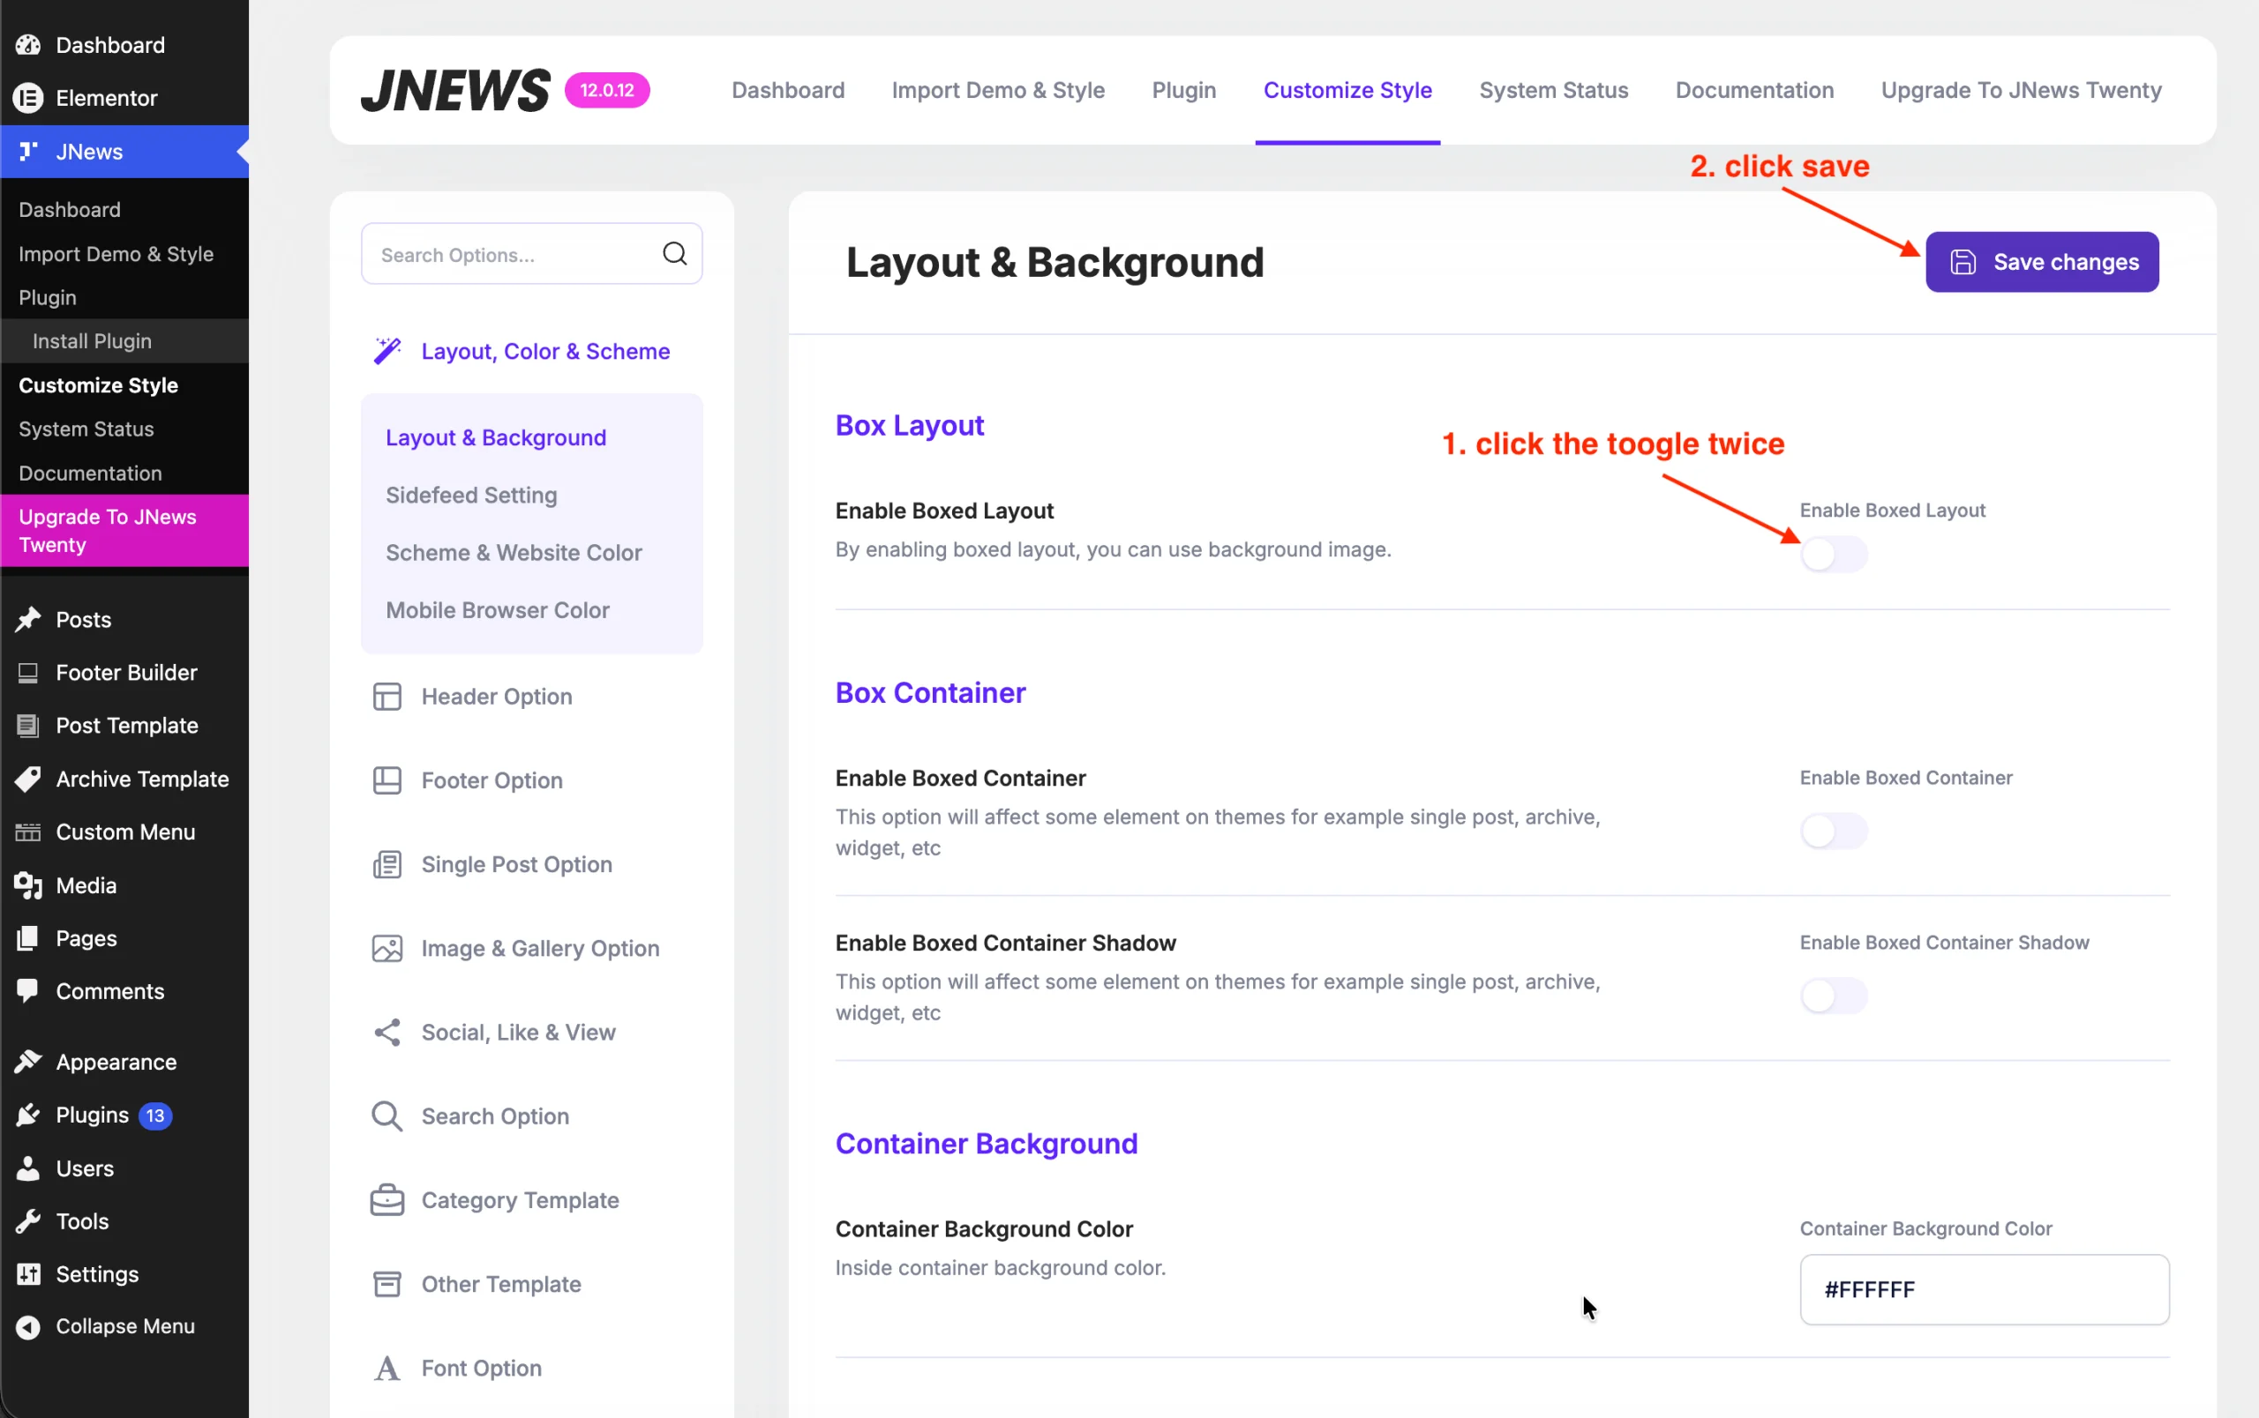Click the Social, Like & View share icon
Viewport: 2259px width, 1418px height.
pos(387,1032)
